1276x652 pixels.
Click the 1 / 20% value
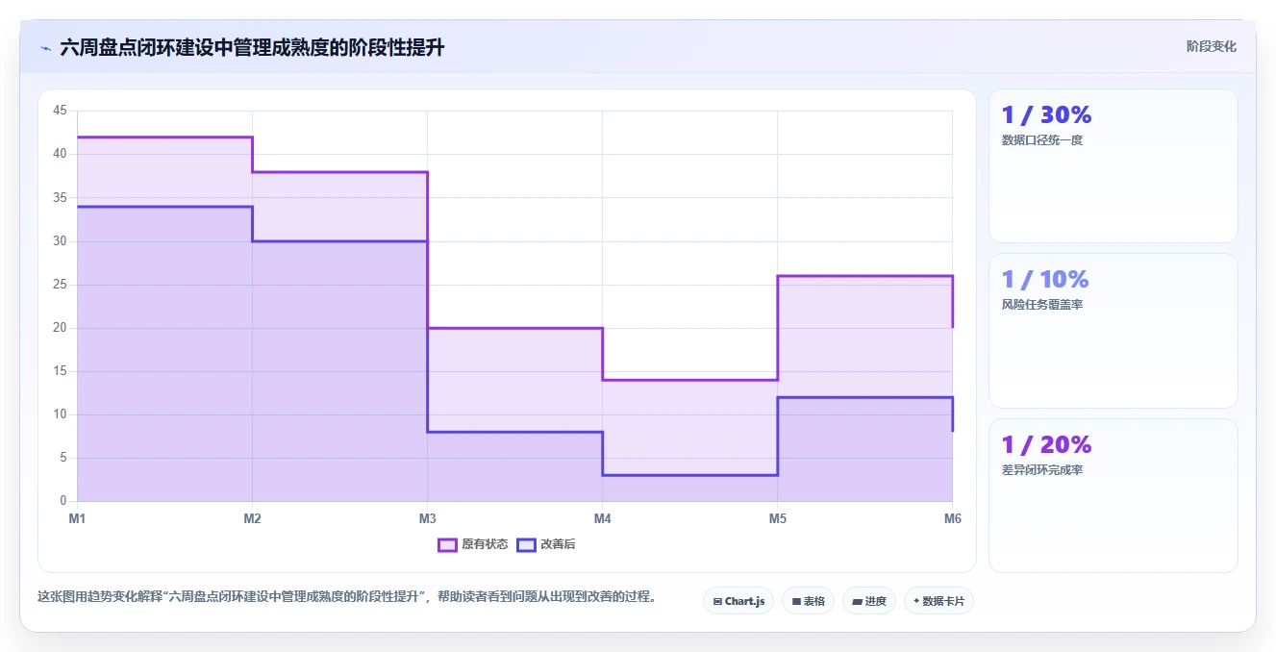point(1046,444)
